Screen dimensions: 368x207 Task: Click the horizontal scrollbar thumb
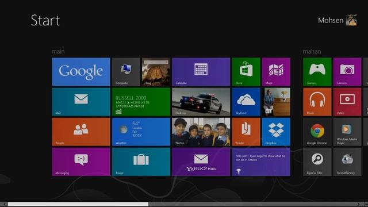pos(78,205)
